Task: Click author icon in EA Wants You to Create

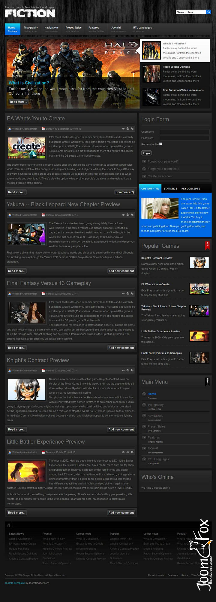Action: tap(10, 129)
